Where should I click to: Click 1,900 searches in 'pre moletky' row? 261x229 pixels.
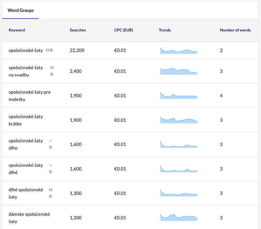pyautogui.click(x=76, y=96)
